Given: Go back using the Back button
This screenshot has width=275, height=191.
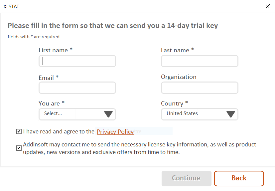Looking at the screenshot, I should click(239, 178).
